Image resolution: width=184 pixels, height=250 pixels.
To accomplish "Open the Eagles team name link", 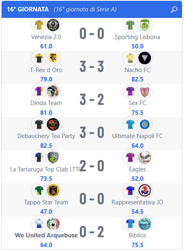I will 138,169.
